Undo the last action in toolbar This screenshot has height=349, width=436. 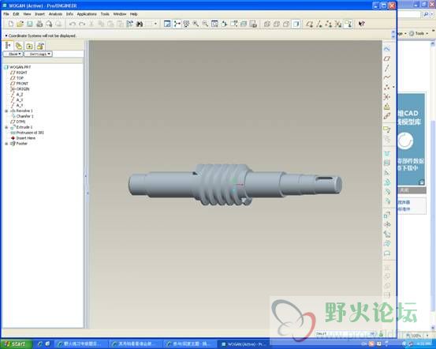(x=73, y=24)
